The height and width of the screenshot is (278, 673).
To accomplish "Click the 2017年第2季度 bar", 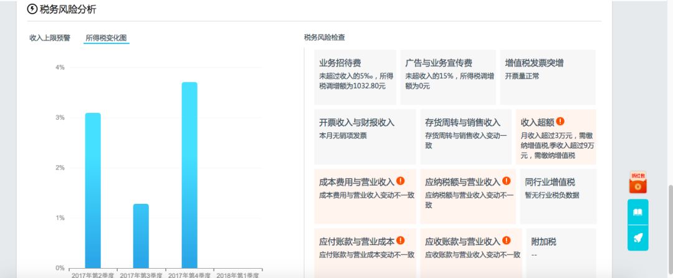I will pyautogui.click(x=93, y=191).
